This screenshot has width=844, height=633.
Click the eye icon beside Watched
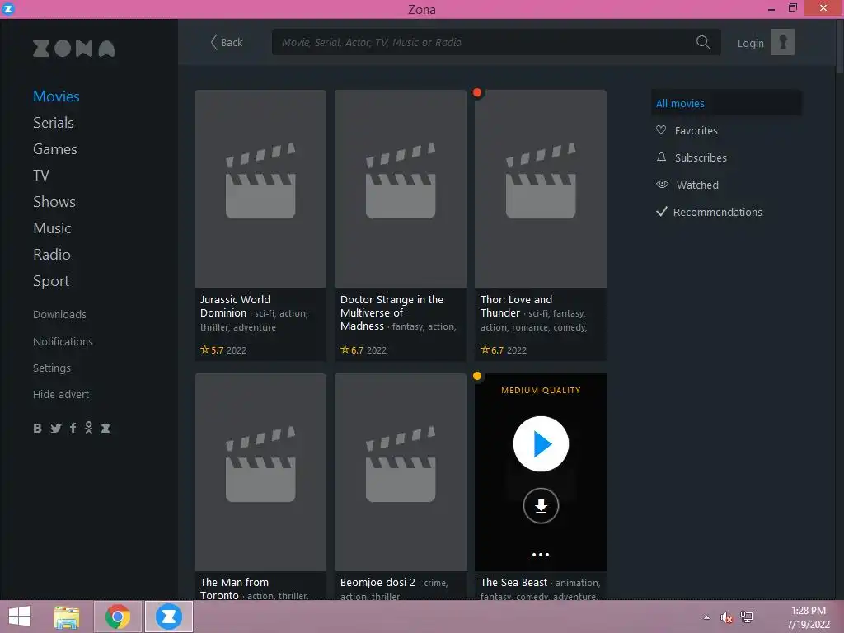point(662,184)
